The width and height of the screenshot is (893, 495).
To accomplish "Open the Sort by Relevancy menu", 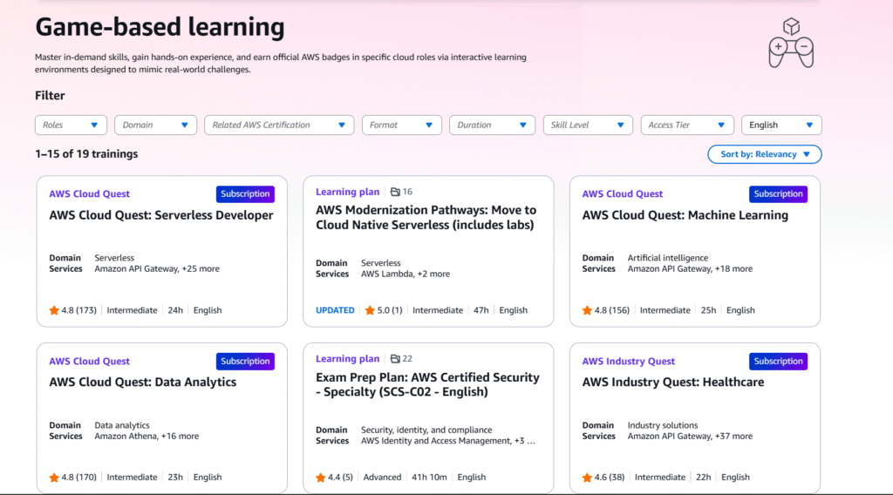I will (x=764, y=154).
